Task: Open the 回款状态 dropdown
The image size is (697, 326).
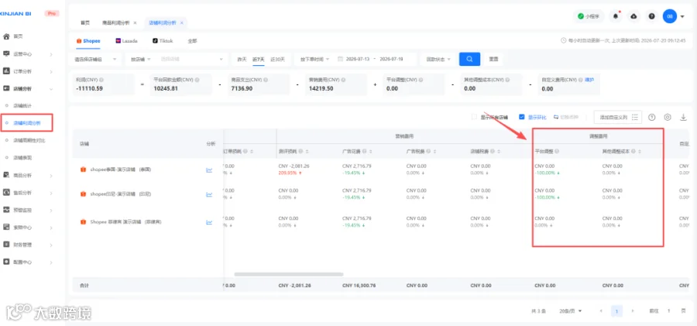Action: (x=439, y=59)
